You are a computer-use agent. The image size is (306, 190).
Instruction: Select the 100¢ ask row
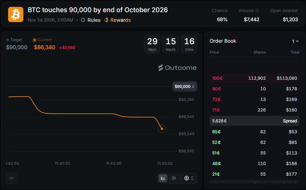pyautogui.click(x=254, y=78)
